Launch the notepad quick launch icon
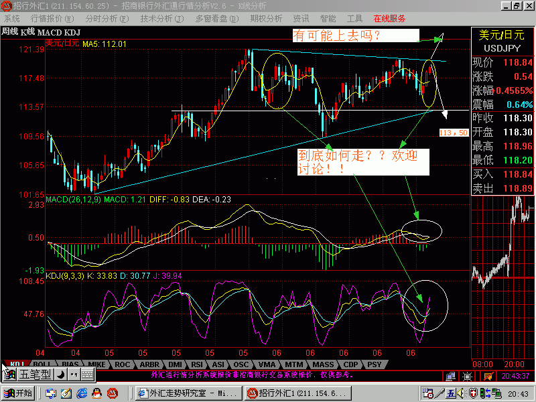This screenshot has width=536, height=402. click(66, 393)
